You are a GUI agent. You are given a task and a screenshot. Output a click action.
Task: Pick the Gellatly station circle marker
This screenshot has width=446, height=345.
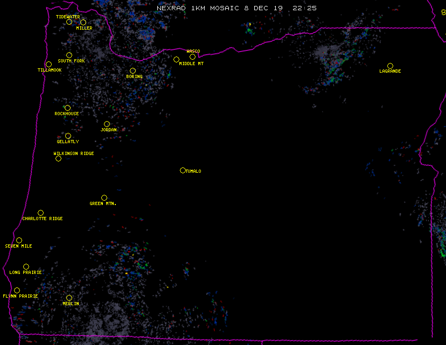tap(68, 136)
